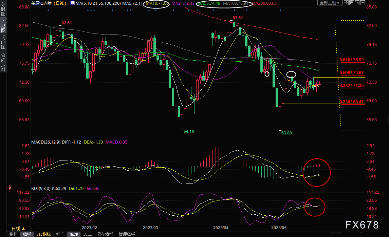Click the expand-right panel icon
This screenshot has width=389, height=237.
pos(363,3)
